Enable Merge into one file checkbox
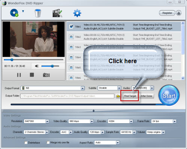Image resolution: width=187 pixels, height=149 pixels. (x=48, y=142)
